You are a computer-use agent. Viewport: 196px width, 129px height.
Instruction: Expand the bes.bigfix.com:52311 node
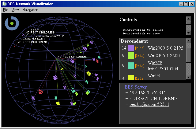pos(127,104)
